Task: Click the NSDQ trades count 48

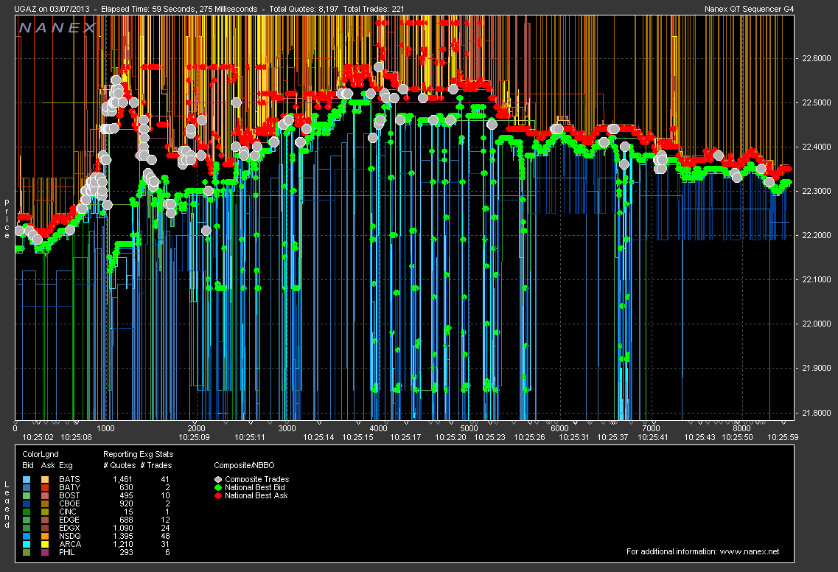Action: 165,536
